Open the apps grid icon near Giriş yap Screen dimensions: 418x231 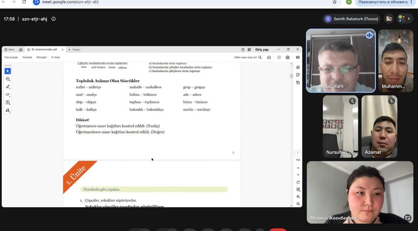pos(249,49)
